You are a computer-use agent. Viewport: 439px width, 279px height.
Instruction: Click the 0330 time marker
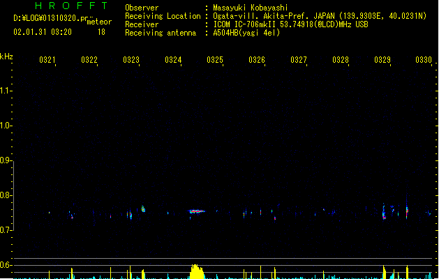coord(424,60)
